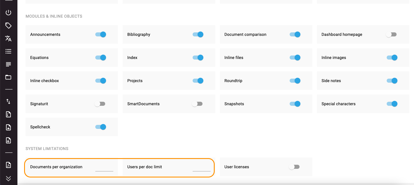Toggle Inline checkbox switch

101,81
